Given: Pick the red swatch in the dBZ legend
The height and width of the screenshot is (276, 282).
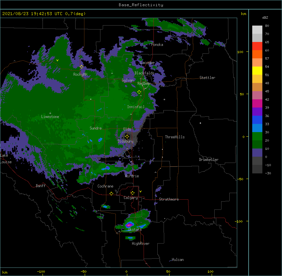Looking at the screenshot, I should coord(257,46).
